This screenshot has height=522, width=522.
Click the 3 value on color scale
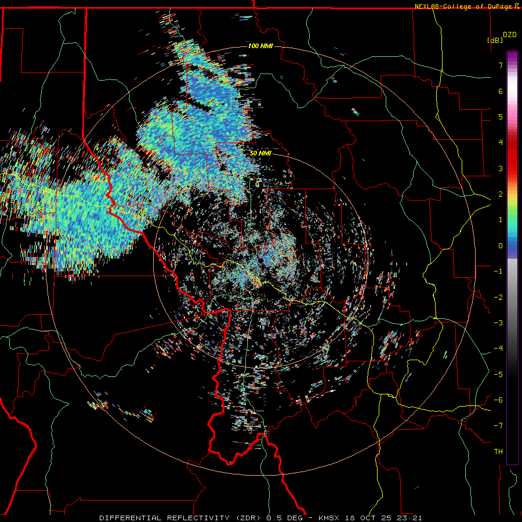[501, 168]
